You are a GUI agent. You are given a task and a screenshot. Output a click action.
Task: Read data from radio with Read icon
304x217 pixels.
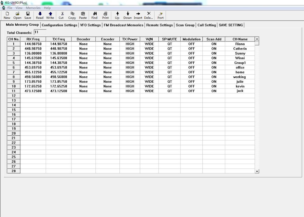tap(40, 15)
